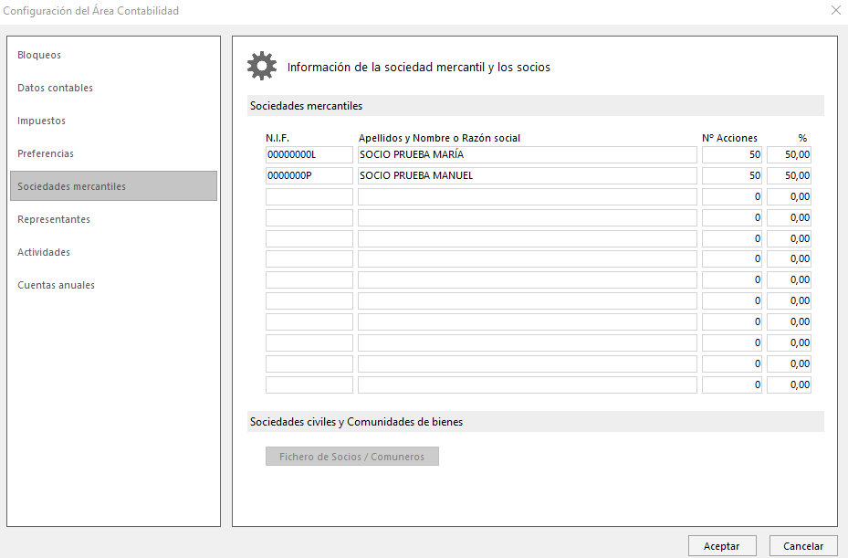Click the empty N.I.F. field in the last row
848x558 pixels.
pyautogui.click(x=309, y=384)
